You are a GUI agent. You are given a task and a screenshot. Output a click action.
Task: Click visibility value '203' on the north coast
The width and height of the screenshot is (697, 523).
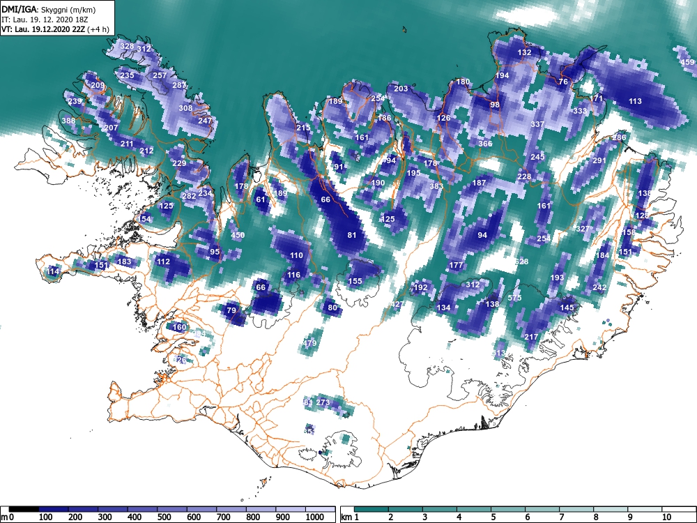click(x=401, y=89)
